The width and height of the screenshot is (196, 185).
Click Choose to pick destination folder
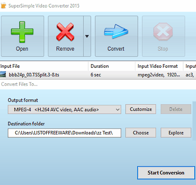(141, 133)
